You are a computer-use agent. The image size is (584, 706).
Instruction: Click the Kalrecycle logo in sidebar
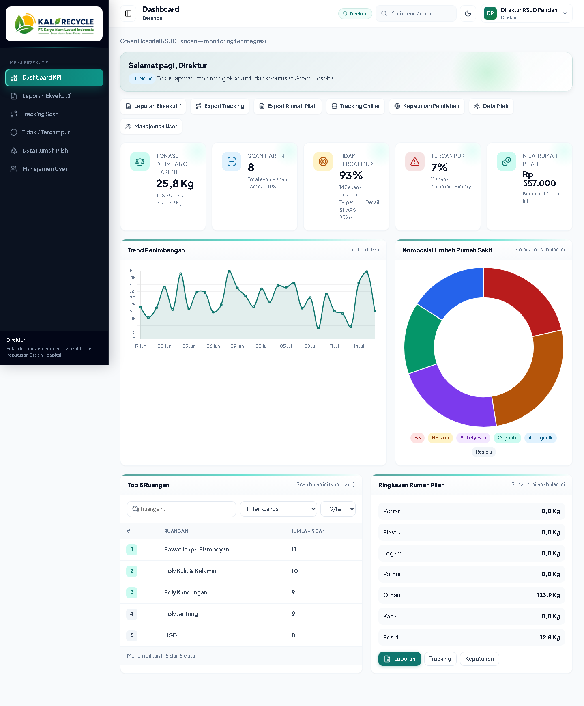pyautogui.click(x=54, y=24)
